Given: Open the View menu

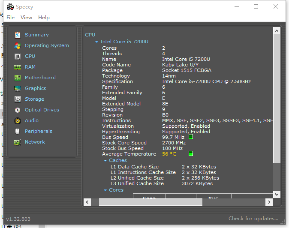Looking at the screenshot, I should click(26, 18).
